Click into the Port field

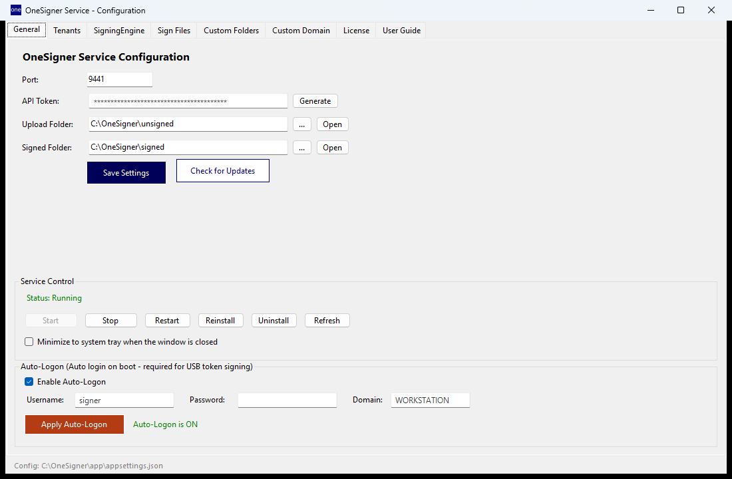(120, 79)
